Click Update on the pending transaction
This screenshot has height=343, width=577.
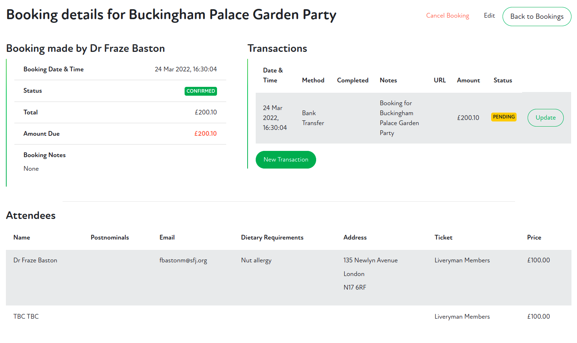coord(545,118)
